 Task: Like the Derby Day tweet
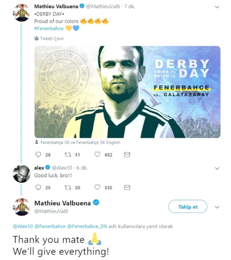(x=97, y=155)
